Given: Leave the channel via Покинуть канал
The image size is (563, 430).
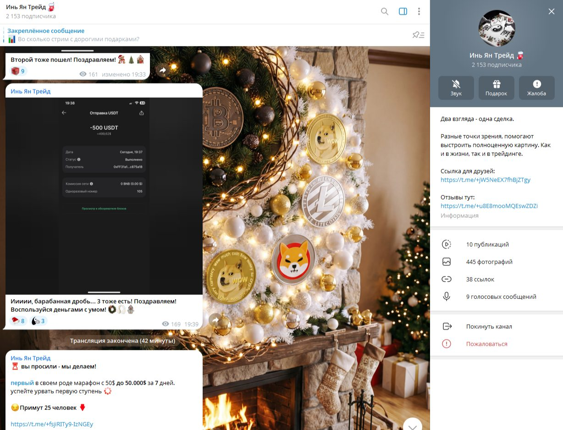Looking at the screenshot, I should pyautogui.click(x=497, y=326).
